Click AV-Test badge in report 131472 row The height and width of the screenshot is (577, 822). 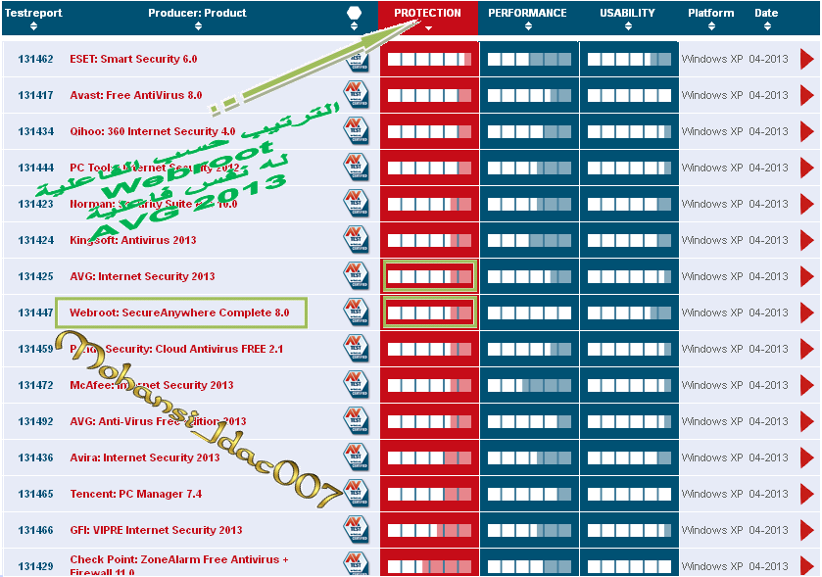point(356,385)
